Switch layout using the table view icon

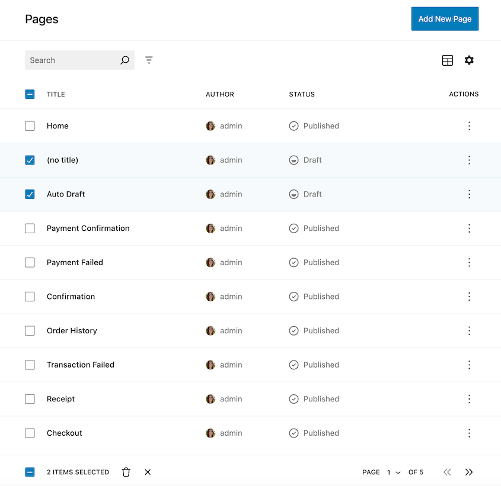(x=447, y=60)
